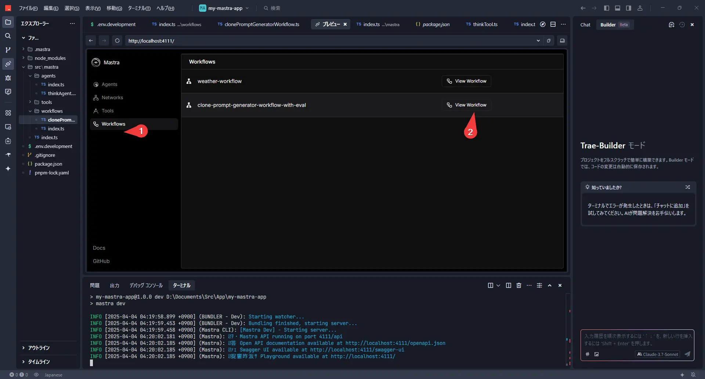705x379 pixels.
Task: Open the Search view in activity bar
Action: (8, 36)
